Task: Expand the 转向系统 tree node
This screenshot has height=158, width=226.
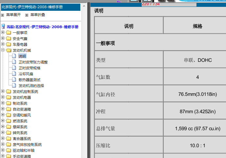Action: click(x=3, y=132)
